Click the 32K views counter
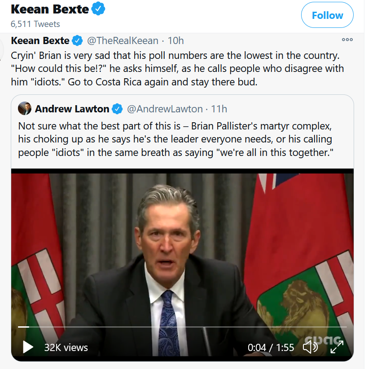This screenshot has height=369, width=368. 66,347
